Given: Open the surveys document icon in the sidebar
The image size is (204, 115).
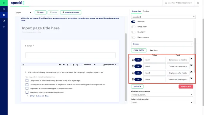Looking at the screenshot, I should (x=4, y=15).
